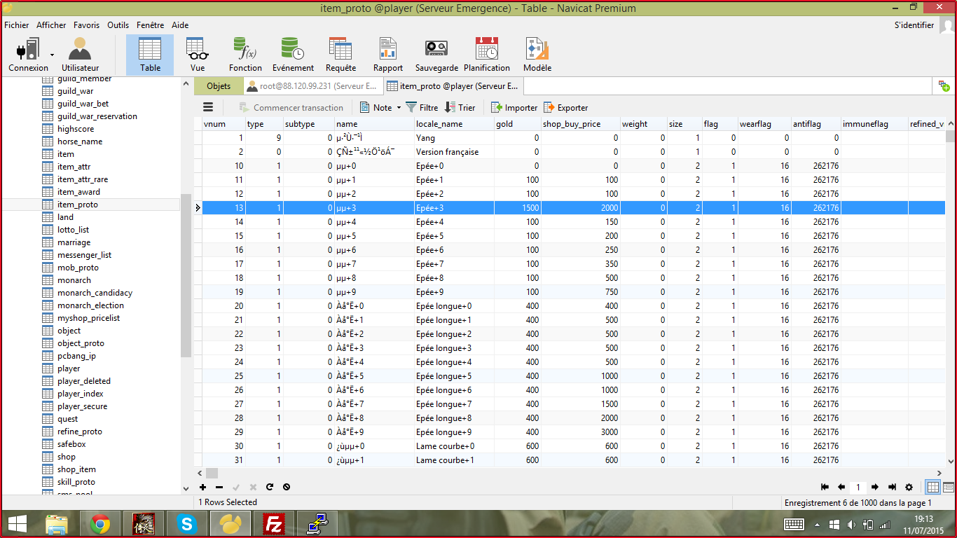Click the Trier button

460,107
